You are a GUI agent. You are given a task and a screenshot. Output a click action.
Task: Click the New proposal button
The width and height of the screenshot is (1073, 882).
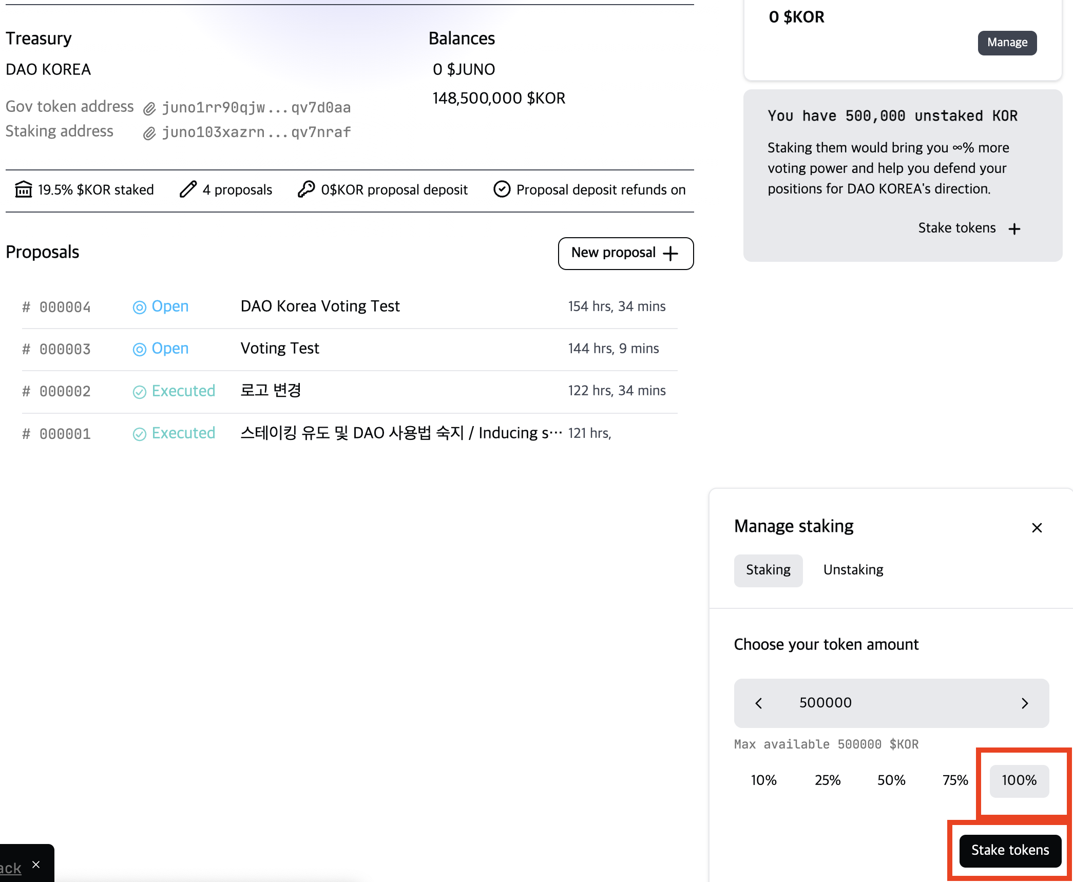coord(625,253)
